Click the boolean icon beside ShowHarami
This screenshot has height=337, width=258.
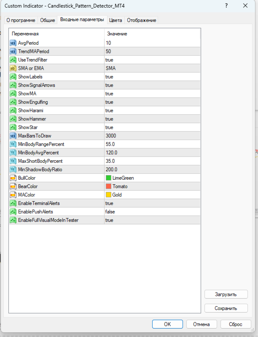click(x=13, y=111)
